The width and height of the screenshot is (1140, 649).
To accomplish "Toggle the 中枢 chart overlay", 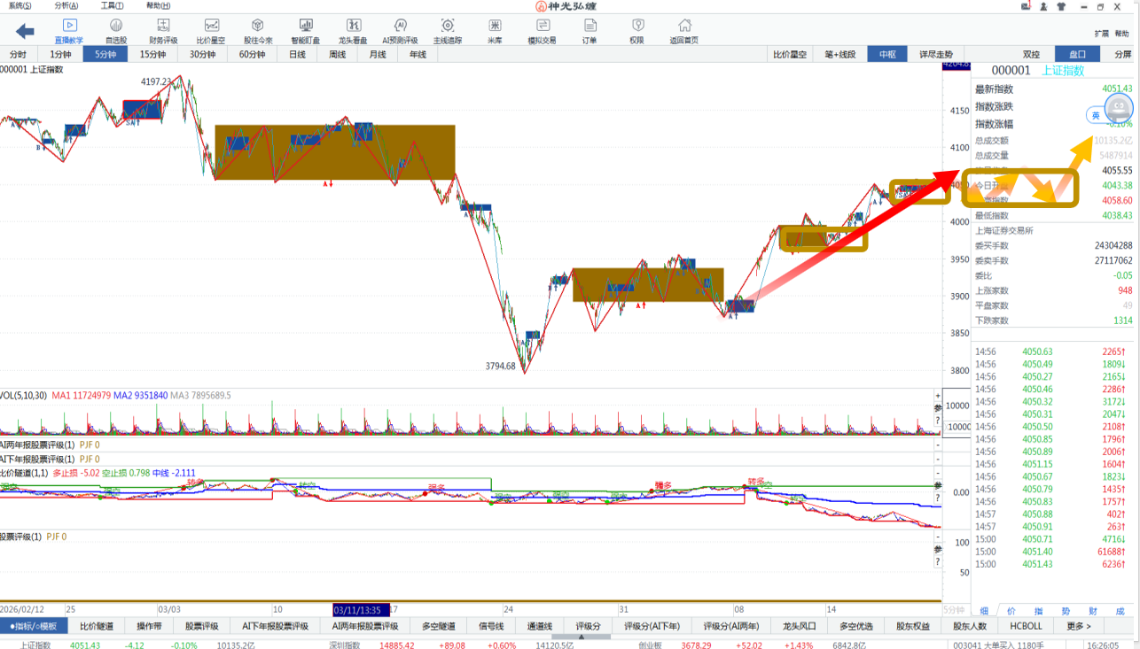I will pos(887,54).
